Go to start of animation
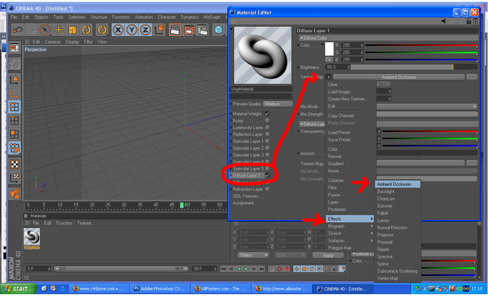The height and width of the screenshot is (296, 488). (224, 269)
